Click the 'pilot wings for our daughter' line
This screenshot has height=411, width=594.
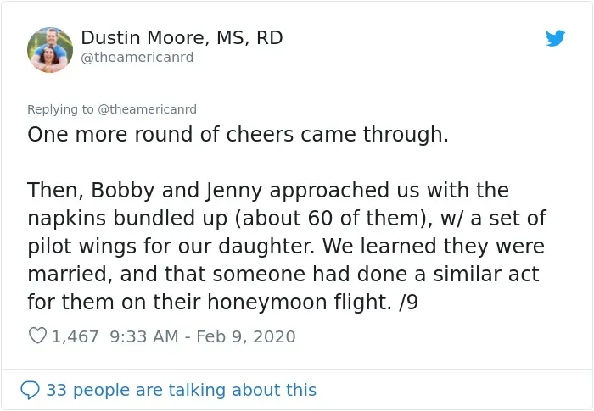pyautogui.click(x=286, y=247)
